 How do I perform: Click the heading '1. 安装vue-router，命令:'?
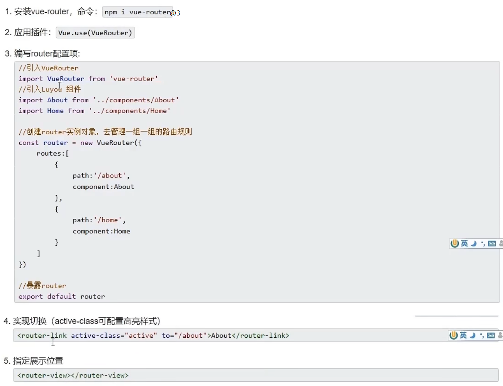51,12
